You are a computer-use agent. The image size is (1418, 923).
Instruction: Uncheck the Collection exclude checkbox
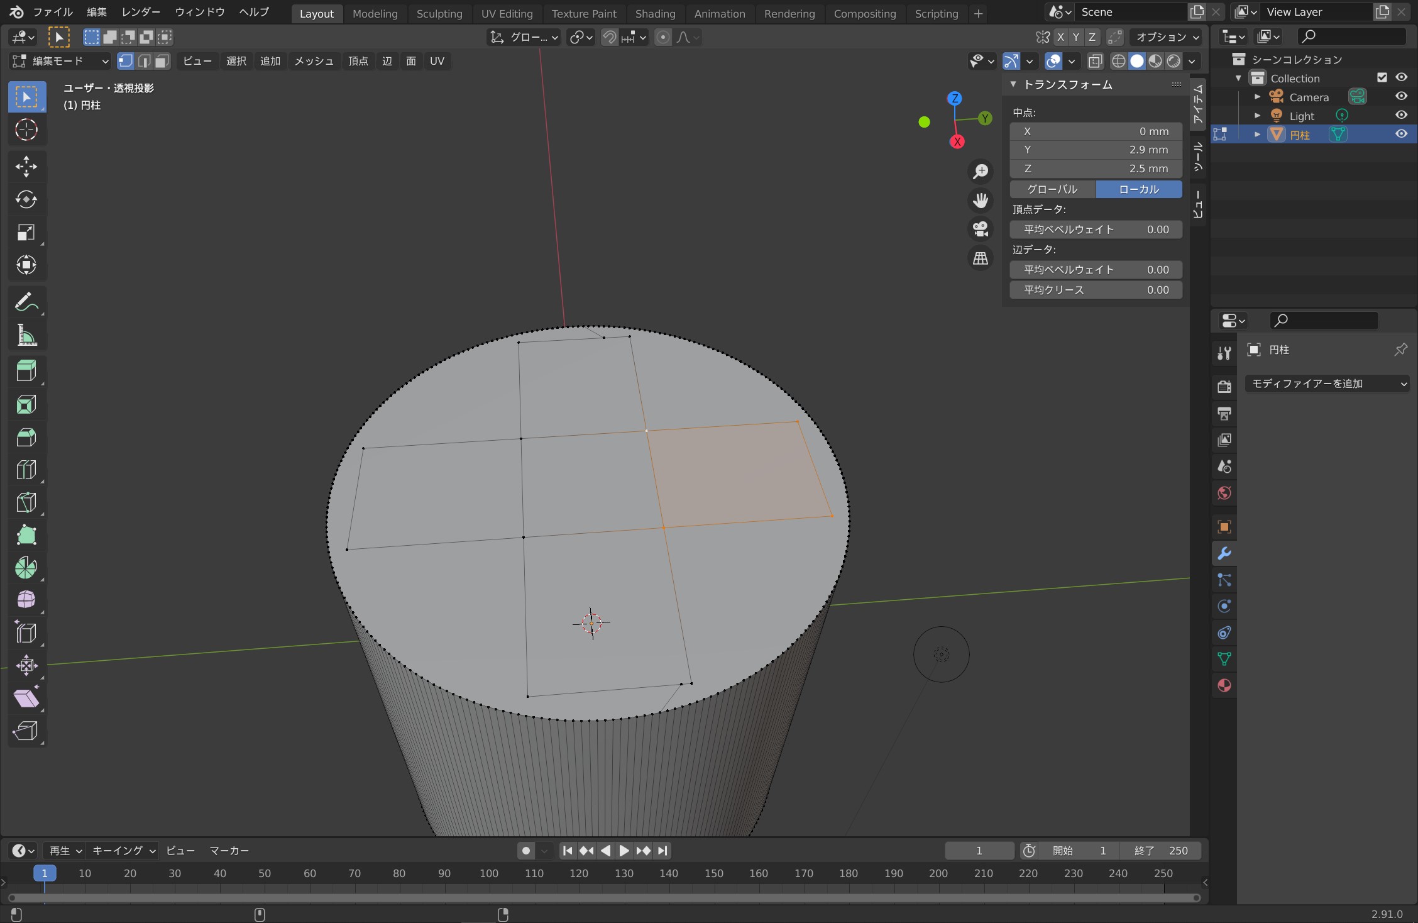click(x=1382, y=77)
